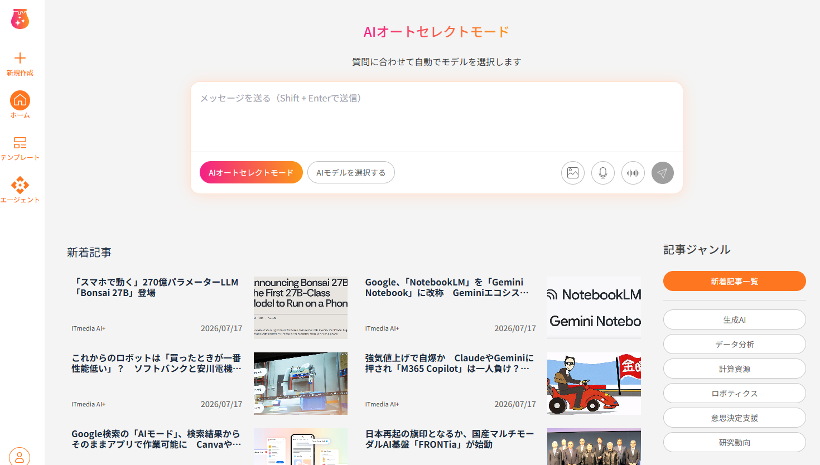Start microphone voice input

click(x=603, y=173)
